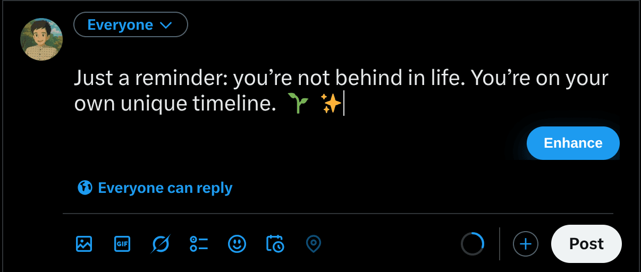641x272 pixels.
Task: Click the sparkles emoji in the post
Action: point(331,103)
